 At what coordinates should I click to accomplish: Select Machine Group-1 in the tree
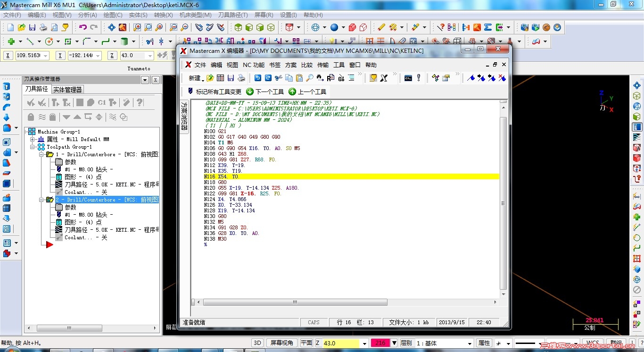[x=59, y=132]
